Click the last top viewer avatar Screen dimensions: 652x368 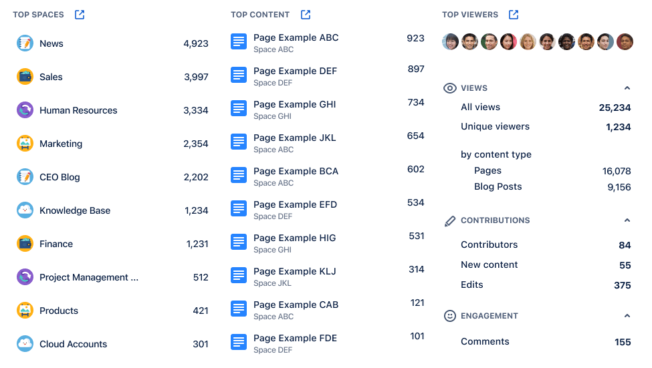pyautogui.click(x=625, y=42)
